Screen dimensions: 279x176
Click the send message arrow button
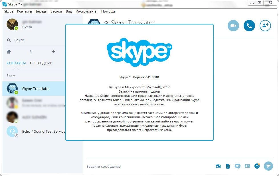268,166
